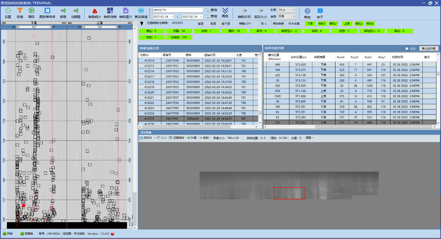Click the 更新样本库 icon
This screenshot has height=239, width=441.
[x=47, y=11]
